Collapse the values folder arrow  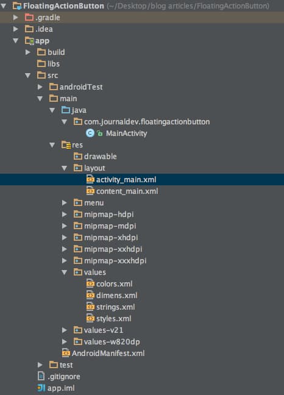65,272
